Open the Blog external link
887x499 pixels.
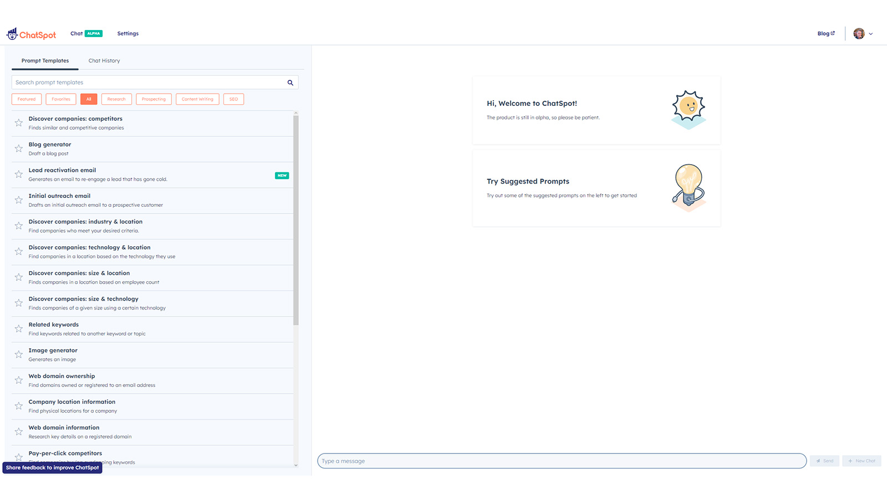coord(826,33)
